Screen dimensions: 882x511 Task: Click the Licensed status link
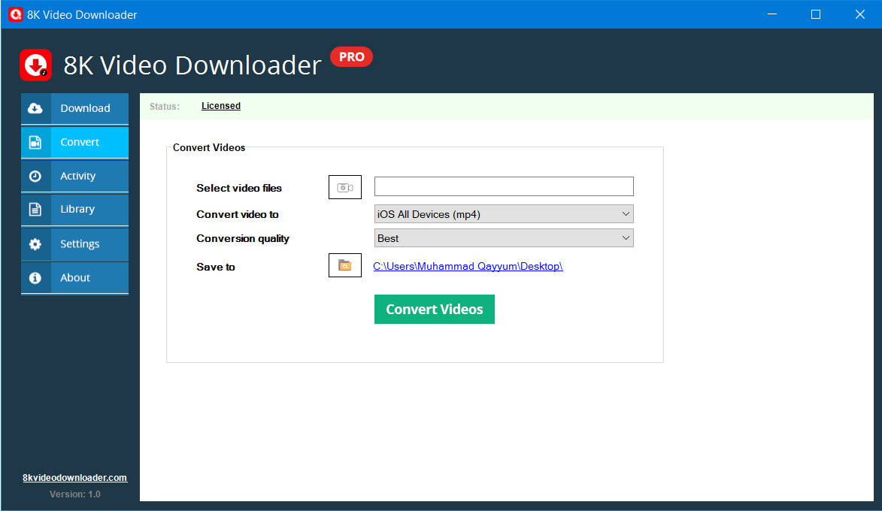[x=221, y=106]
